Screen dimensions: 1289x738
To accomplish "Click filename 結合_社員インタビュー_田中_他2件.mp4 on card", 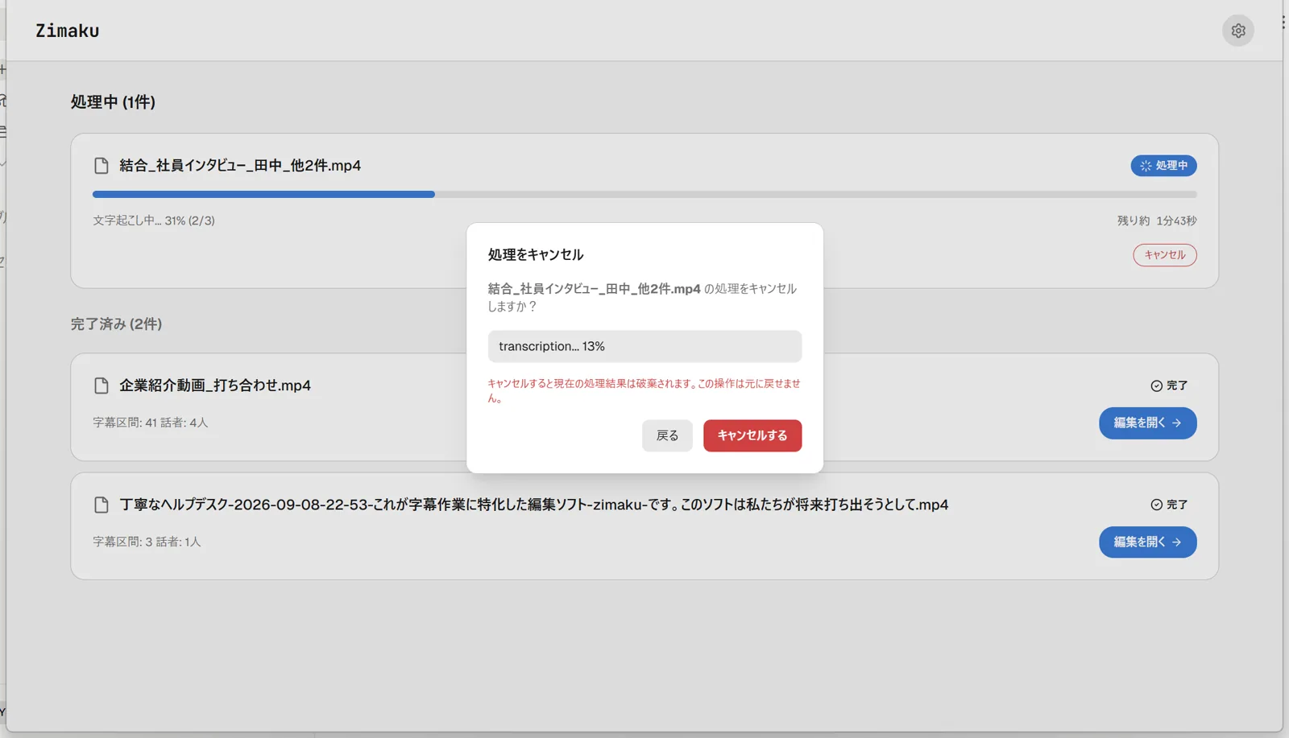I will pos(240,166).
